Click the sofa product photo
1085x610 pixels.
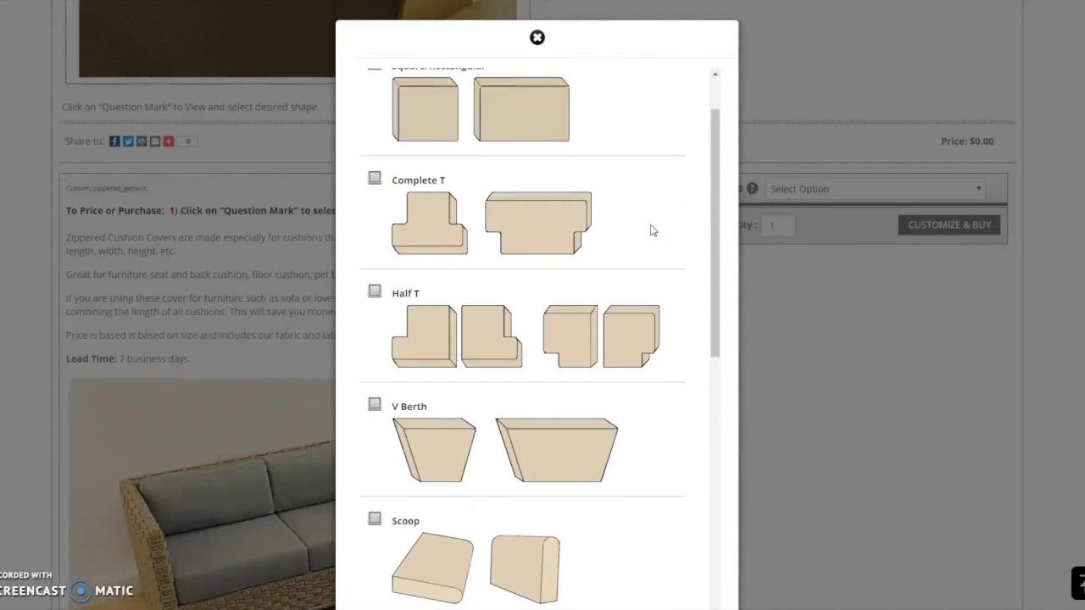coord(202,494)
